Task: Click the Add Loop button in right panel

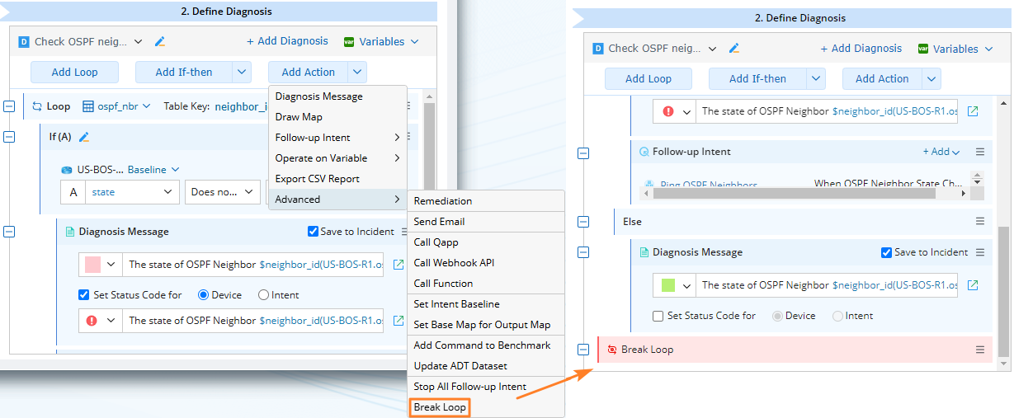Action: click(x=648, y=79)
